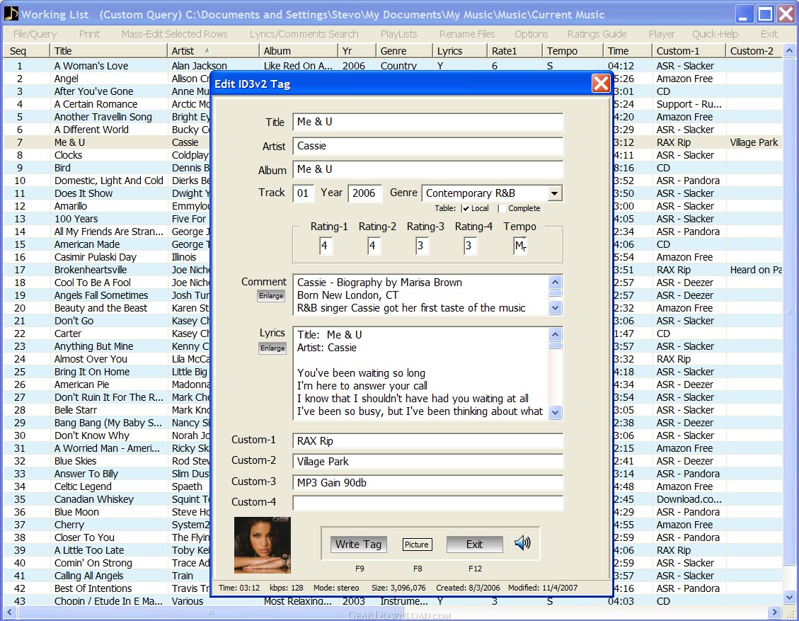Open the Print menu

[89, 34]
